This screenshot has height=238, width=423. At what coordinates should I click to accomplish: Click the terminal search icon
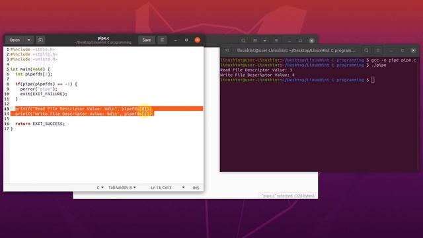[366, 50]
